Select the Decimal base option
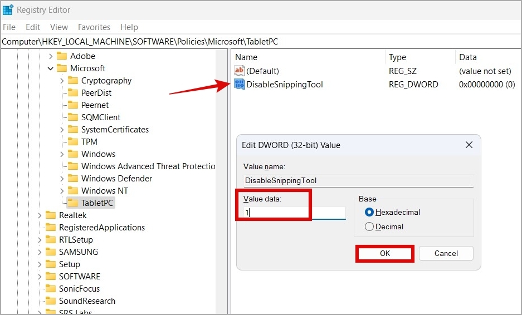 pyautogui.click(x=369, y=227)
